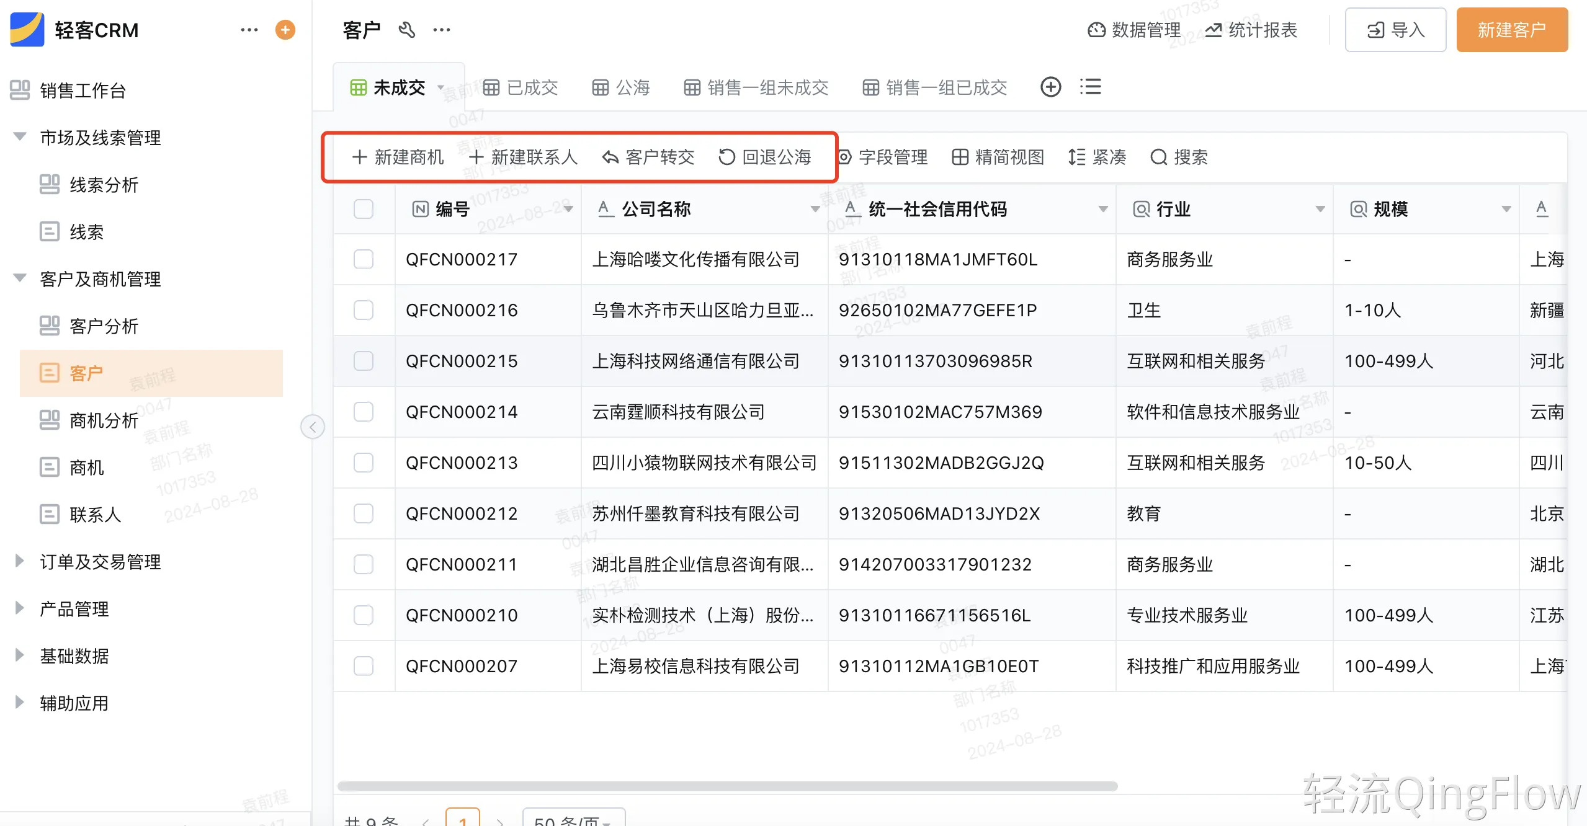Image resolution: width=1587 pixels, height=826 pixels.
Task: Click credit code 91320506MAD13JYD2X cell
Action: click(x=972, y=513)
